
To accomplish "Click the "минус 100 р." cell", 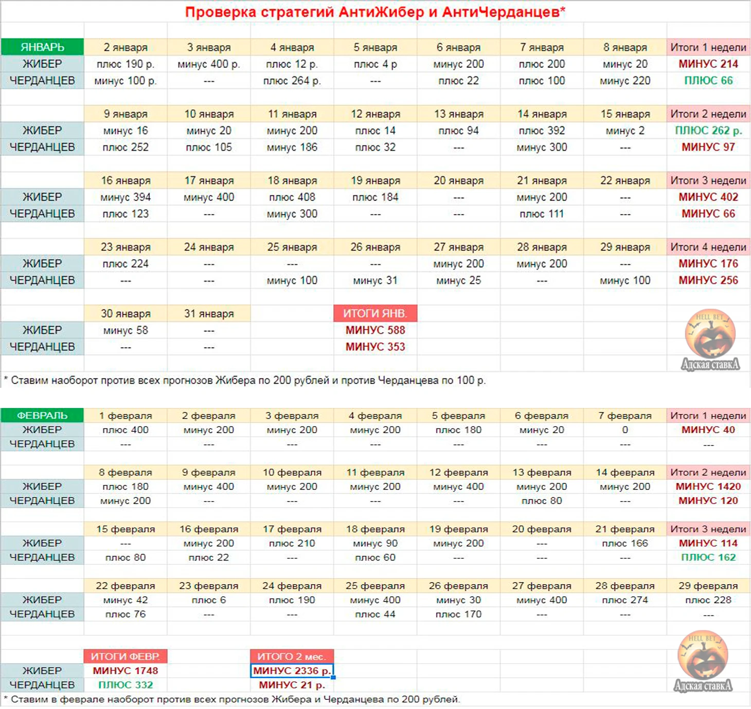I will pos(126,81).
